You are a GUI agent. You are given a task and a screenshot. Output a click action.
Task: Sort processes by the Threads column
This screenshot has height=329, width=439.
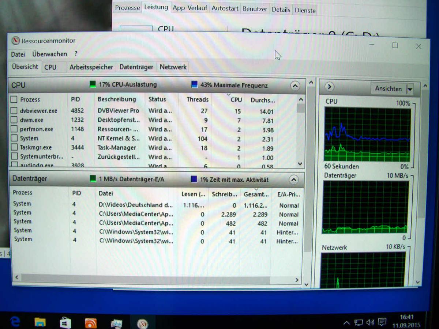(197, 99)
